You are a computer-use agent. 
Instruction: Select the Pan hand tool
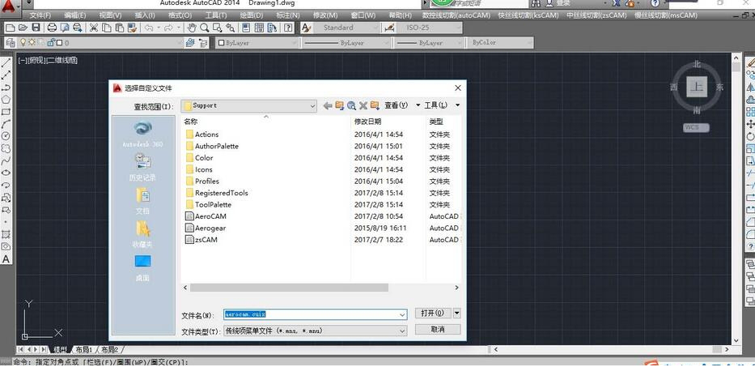(192, 28)
